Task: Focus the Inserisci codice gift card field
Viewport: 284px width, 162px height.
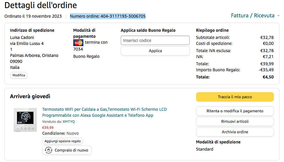Action: pyautogui.click(x=155, y=40)
